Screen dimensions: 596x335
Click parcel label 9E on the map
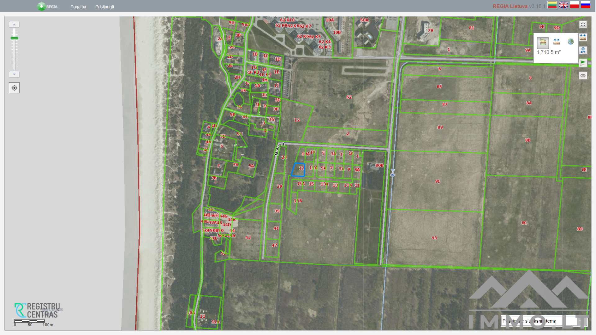(542, 27)
